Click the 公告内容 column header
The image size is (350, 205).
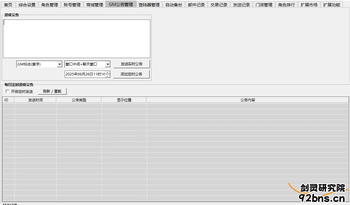[x=247, y=100]
